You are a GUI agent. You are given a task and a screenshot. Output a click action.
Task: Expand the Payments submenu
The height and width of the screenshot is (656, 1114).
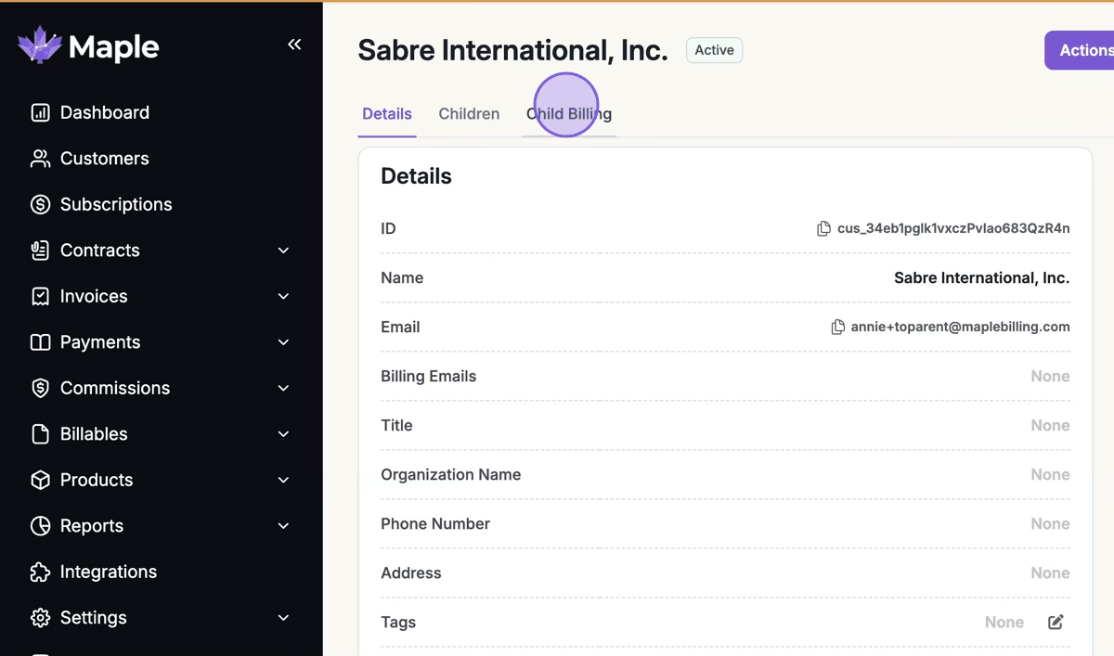pos(284,342)
